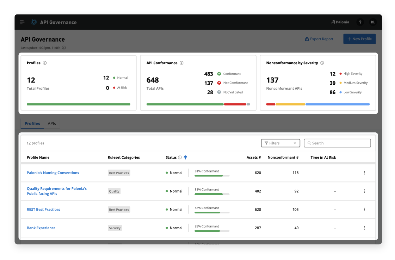Open the hamburger navigation menu
The image size is (395, 260).
pyautogui.click(x=22, y=22)
